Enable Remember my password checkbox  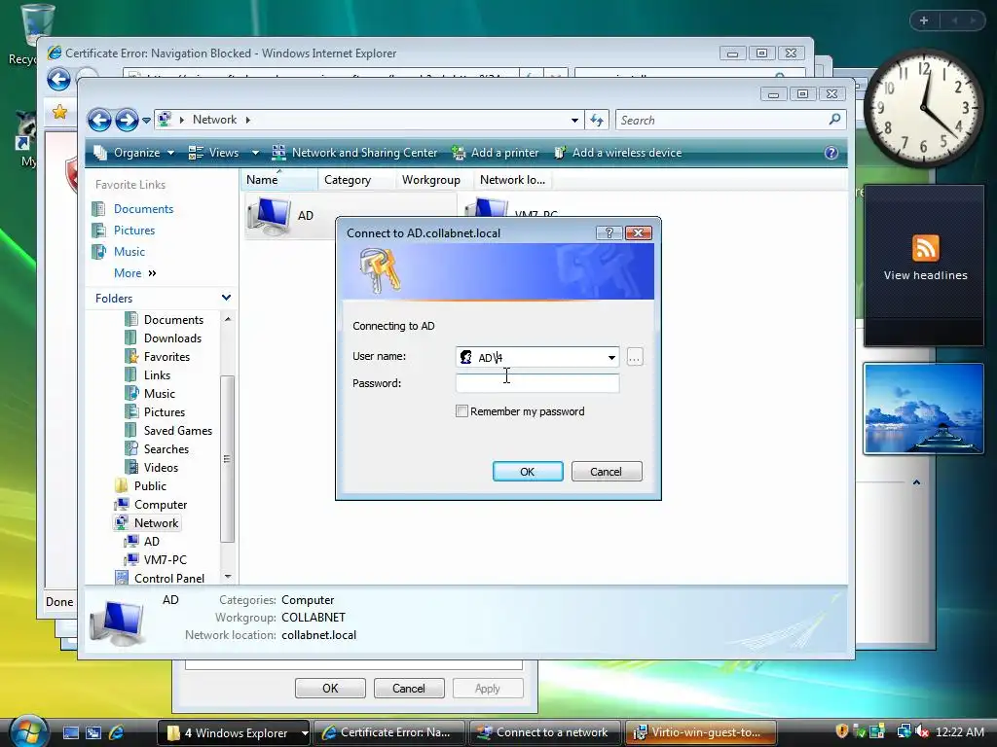click(462, 411)
